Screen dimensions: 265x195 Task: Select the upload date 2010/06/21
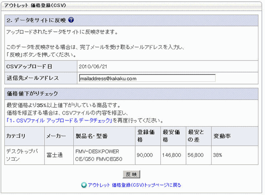[x=93, y=66]
